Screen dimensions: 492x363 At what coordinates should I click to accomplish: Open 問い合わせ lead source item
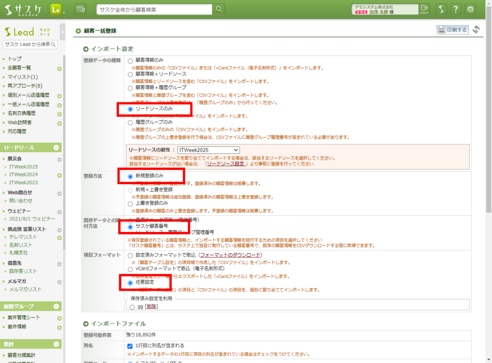pyautogui.click(x=21, y=200)
